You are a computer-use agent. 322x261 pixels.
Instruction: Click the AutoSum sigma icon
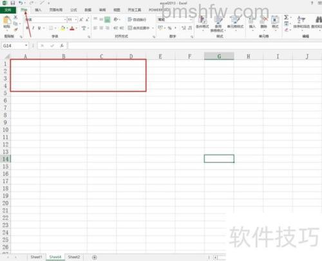coord(286,17)
